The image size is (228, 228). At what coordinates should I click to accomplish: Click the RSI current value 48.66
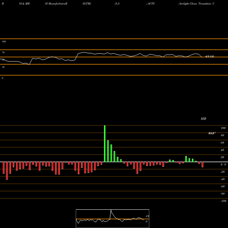[x=210, y=56]
